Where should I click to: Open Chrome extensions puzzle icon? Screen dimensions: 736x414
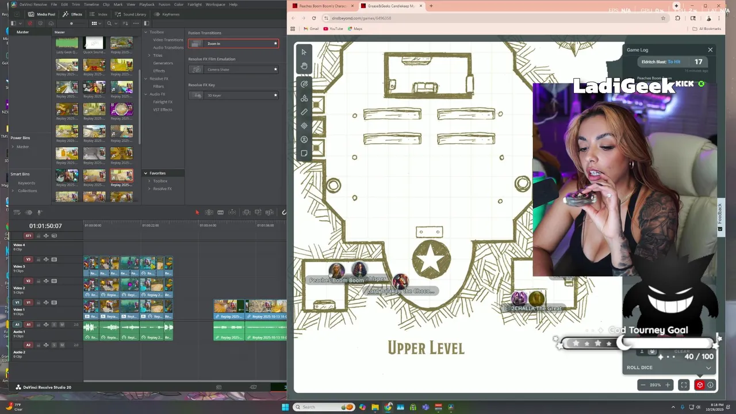click(x=677, y=18)
